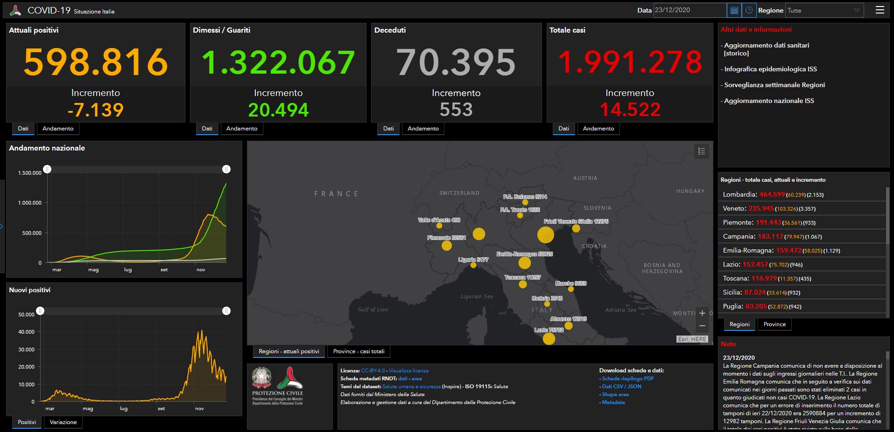Screen dimensions: 894x432
Task: Open the Schede riepilogo PDF download link
Action: [x=627, y=378]
